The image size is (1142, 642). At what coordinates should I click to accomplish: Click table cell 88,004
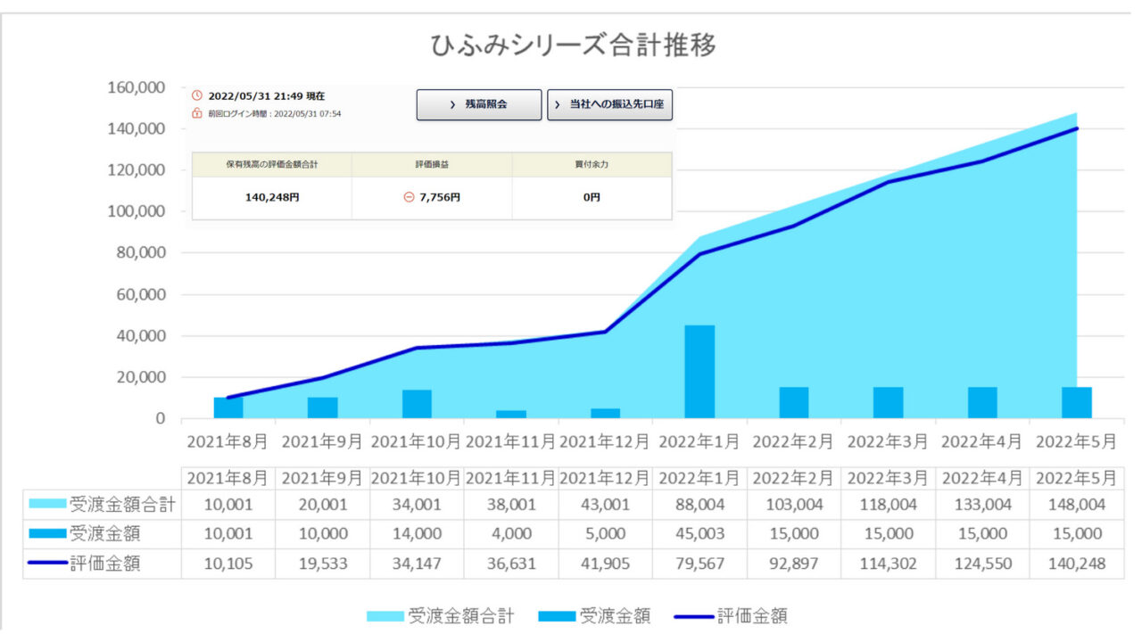coord(699,505)
